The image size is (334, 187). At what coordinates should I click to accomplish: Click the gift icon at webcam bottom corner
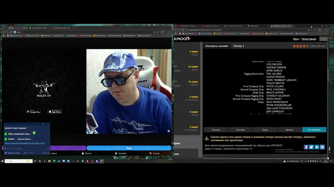pyautogui.click(x=169, y=131)
